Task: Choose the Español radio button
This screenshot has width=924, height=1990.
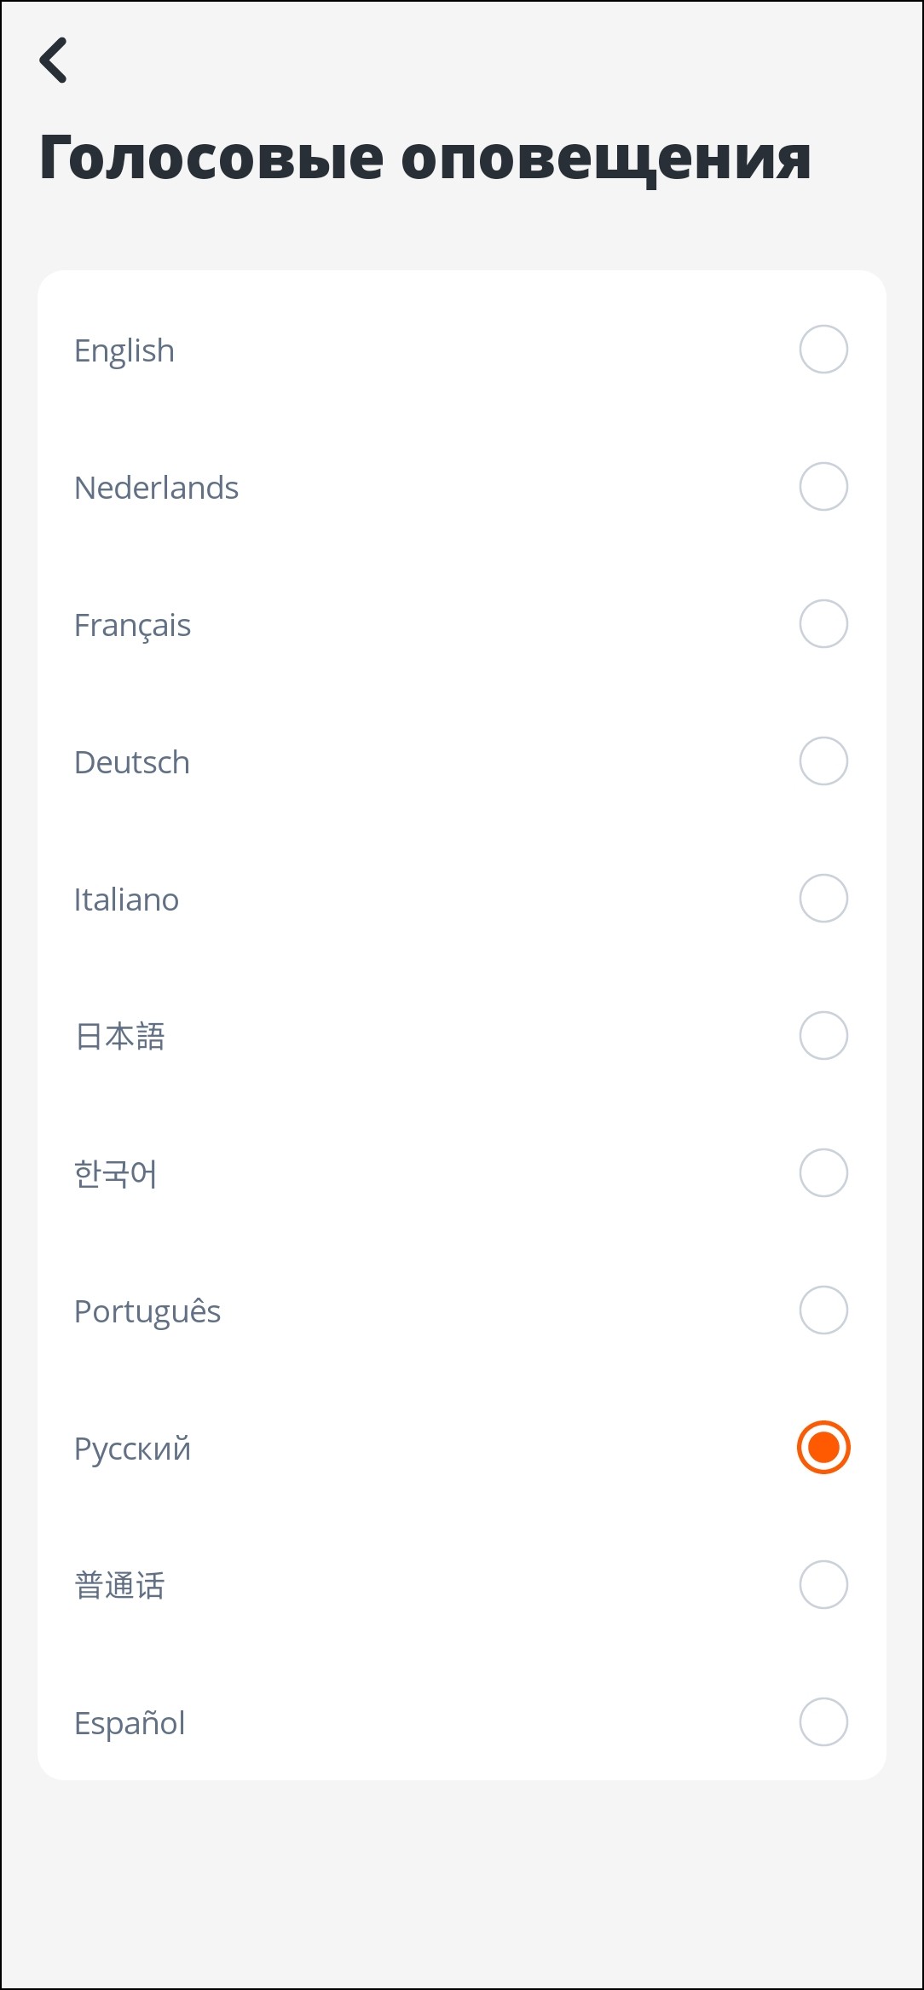Action: coord(823,1722)
